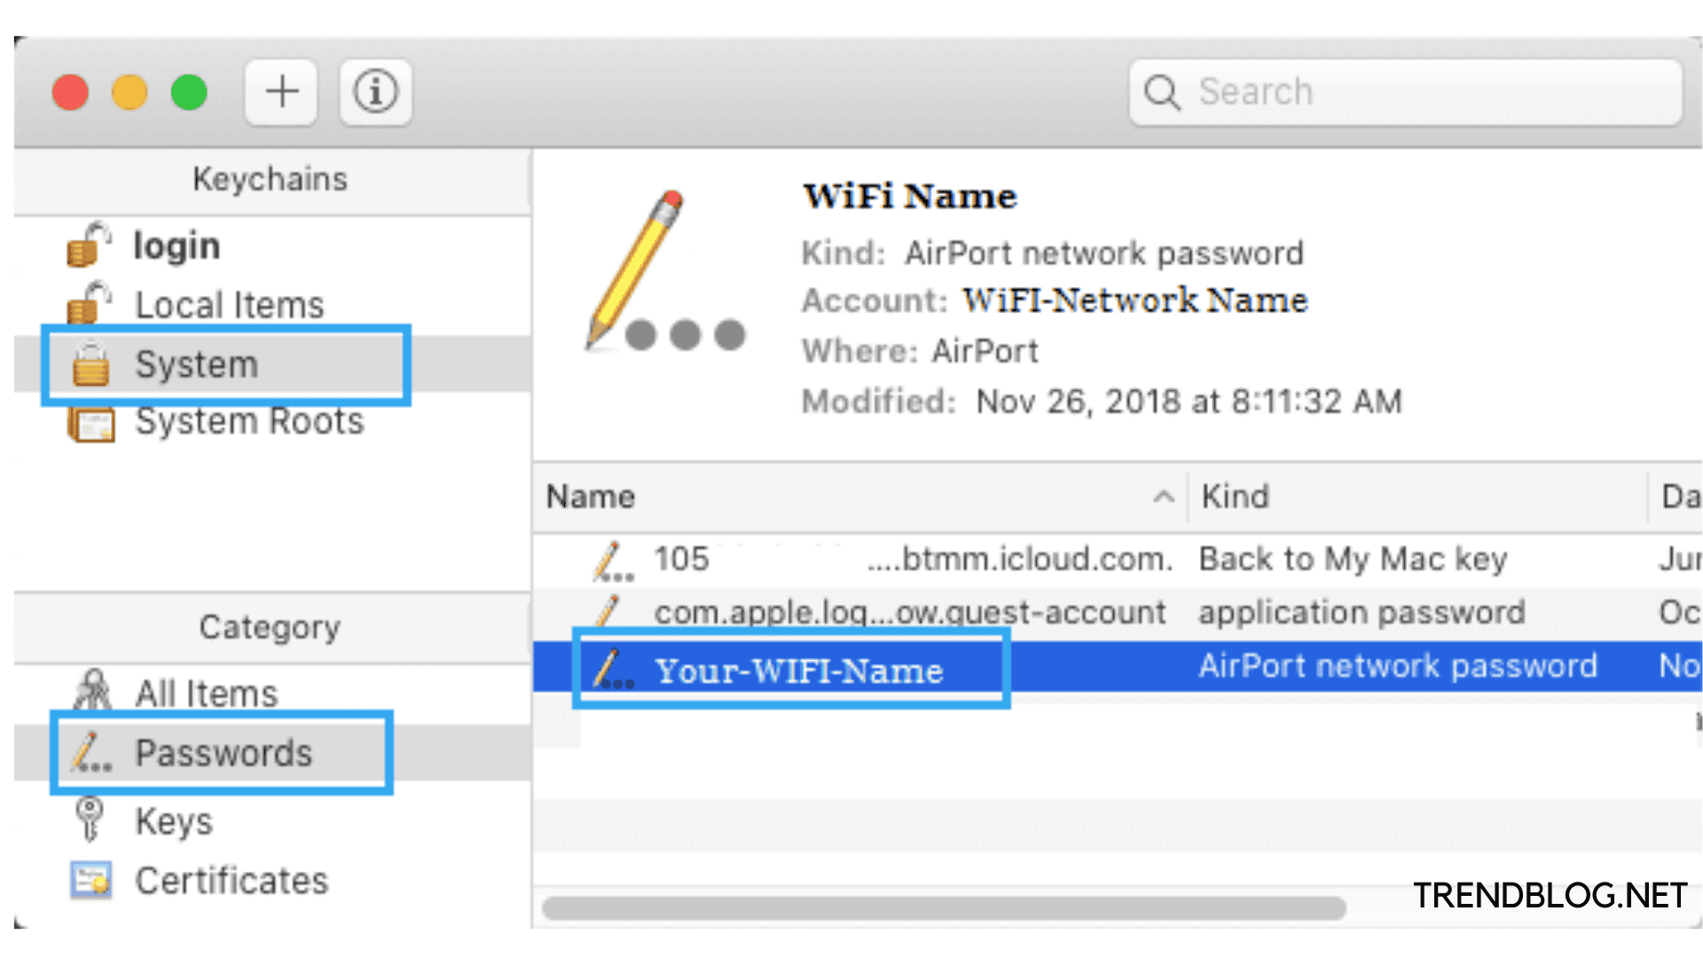Select the login keychain padlock icon

coord(88,246)
